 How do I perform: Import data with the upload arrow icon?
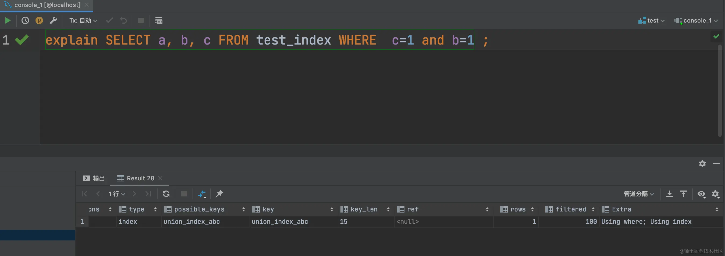coord(684,194)
